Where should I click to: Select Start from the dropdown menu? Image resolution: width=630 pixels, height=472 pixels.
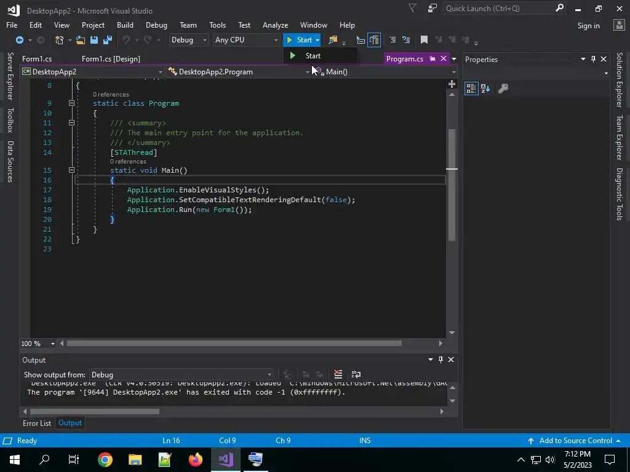(320, 56)
